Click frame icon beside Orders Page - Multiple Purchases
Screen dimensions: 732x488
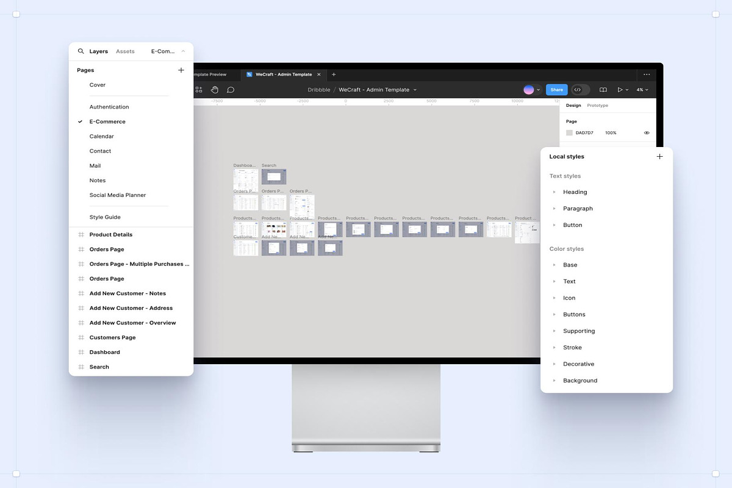coord(81,264)
